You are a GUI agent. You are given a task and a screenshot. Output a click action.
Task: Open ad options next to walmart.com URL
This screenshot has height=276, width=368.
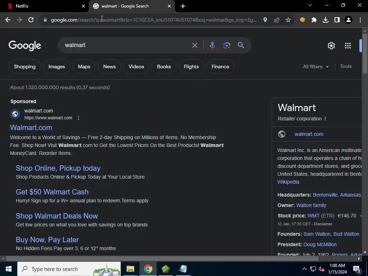point(78,118)
